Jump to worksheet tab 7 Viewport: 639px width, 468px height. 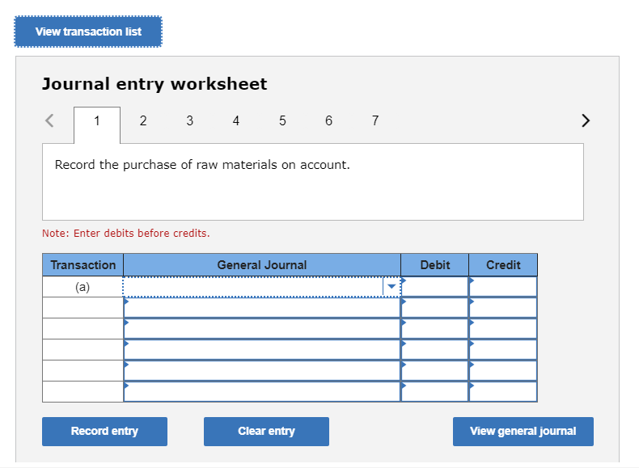coord(375,120)
